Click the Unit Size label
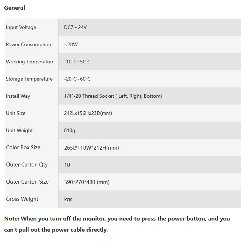 [x=15, y=113]
